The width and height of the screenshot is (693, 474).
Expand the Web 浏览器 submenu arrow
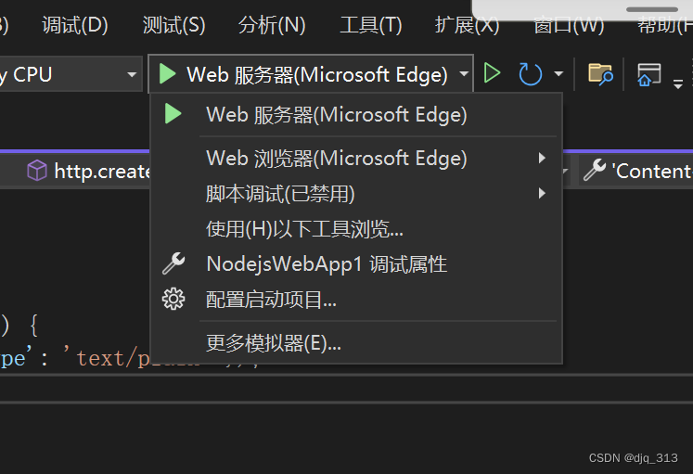pyautogui.click(x=542, y=158)
